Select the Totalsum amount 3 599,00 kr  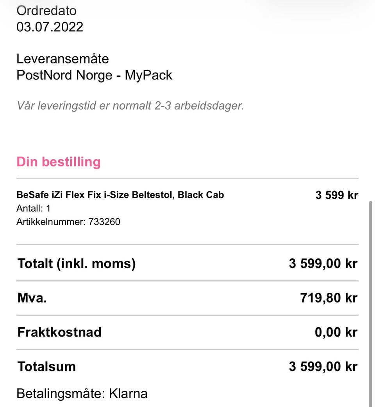[x=323, y=367]
